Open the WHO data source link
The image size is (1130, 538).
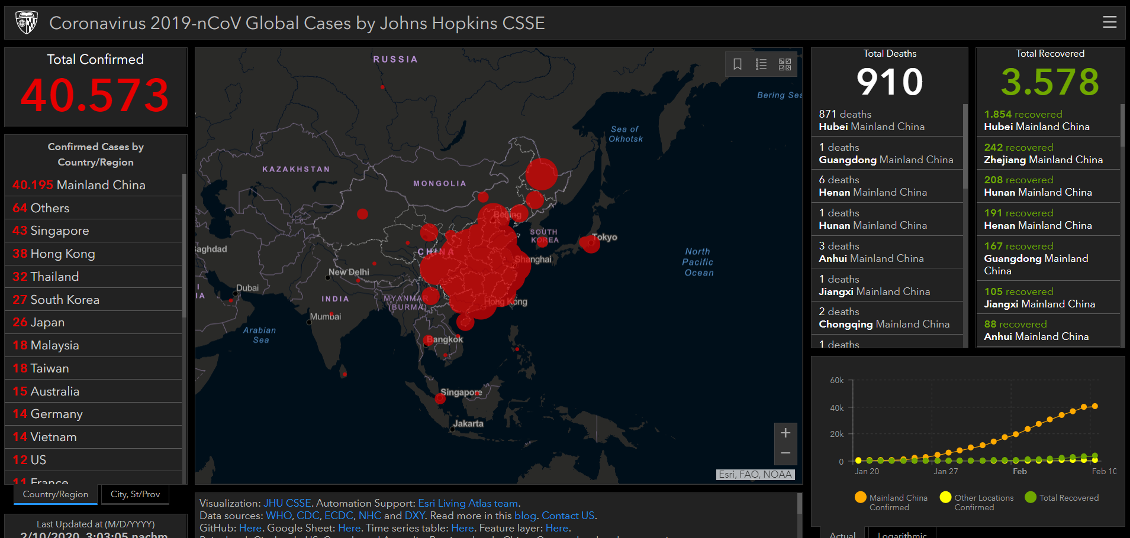tap(279, 516)
